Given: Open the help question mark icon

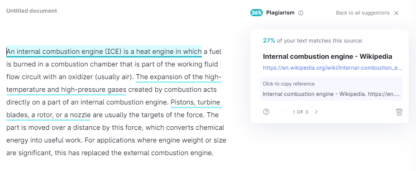Looking at the screenshot, I should (266, 112).
